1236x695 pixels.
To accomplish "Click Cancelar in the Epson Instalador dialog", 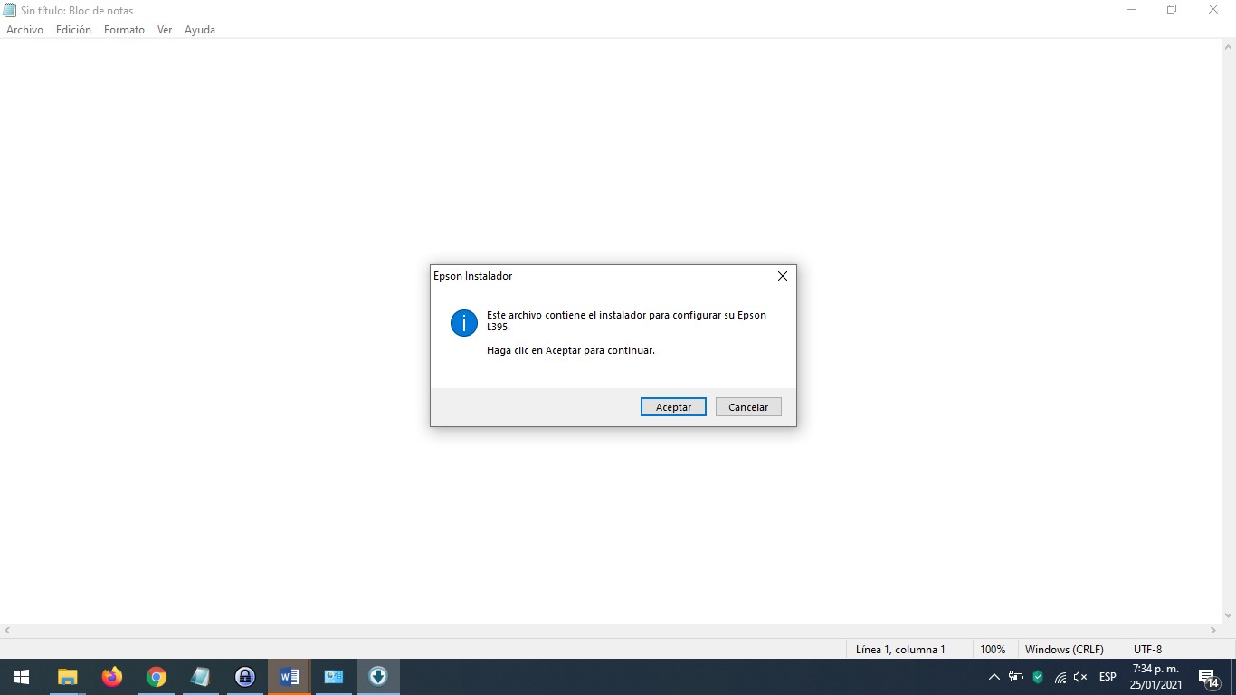I will [x=748, y=407].
